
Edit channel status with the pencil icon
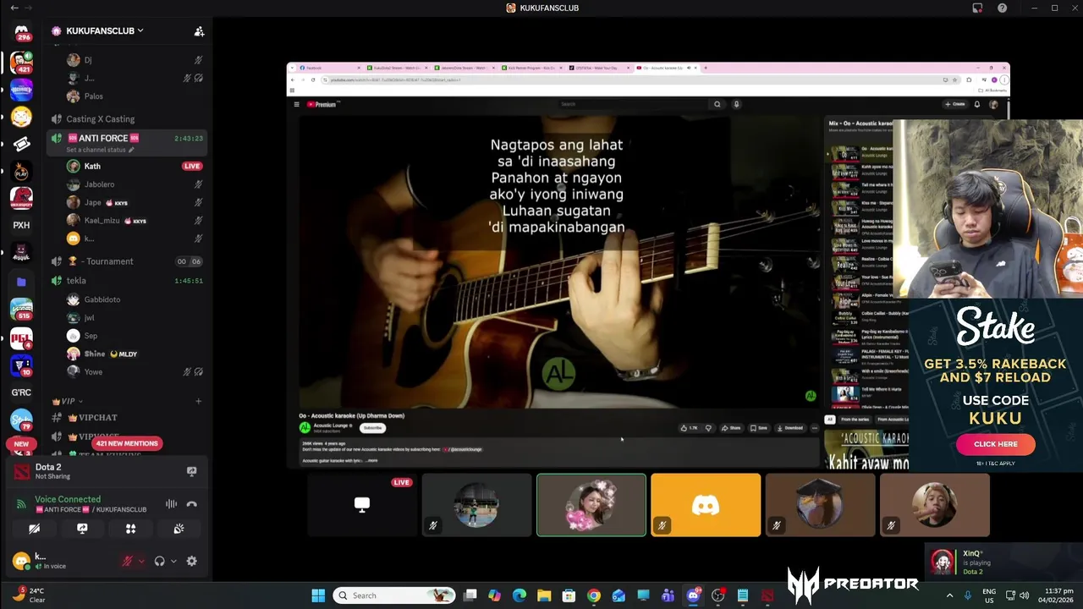coord(131,150)
